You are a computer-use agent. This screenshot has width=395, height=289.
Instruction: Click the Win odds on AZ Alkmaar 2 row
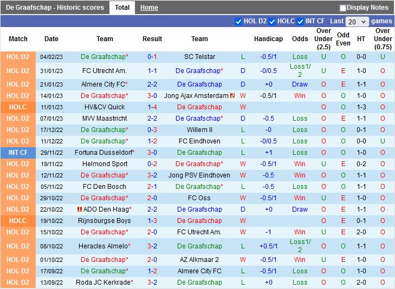pos(300,260)
